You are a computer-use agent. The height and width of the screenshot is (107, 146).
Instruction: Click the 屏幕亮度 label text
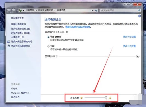click(x=75, y=98)
